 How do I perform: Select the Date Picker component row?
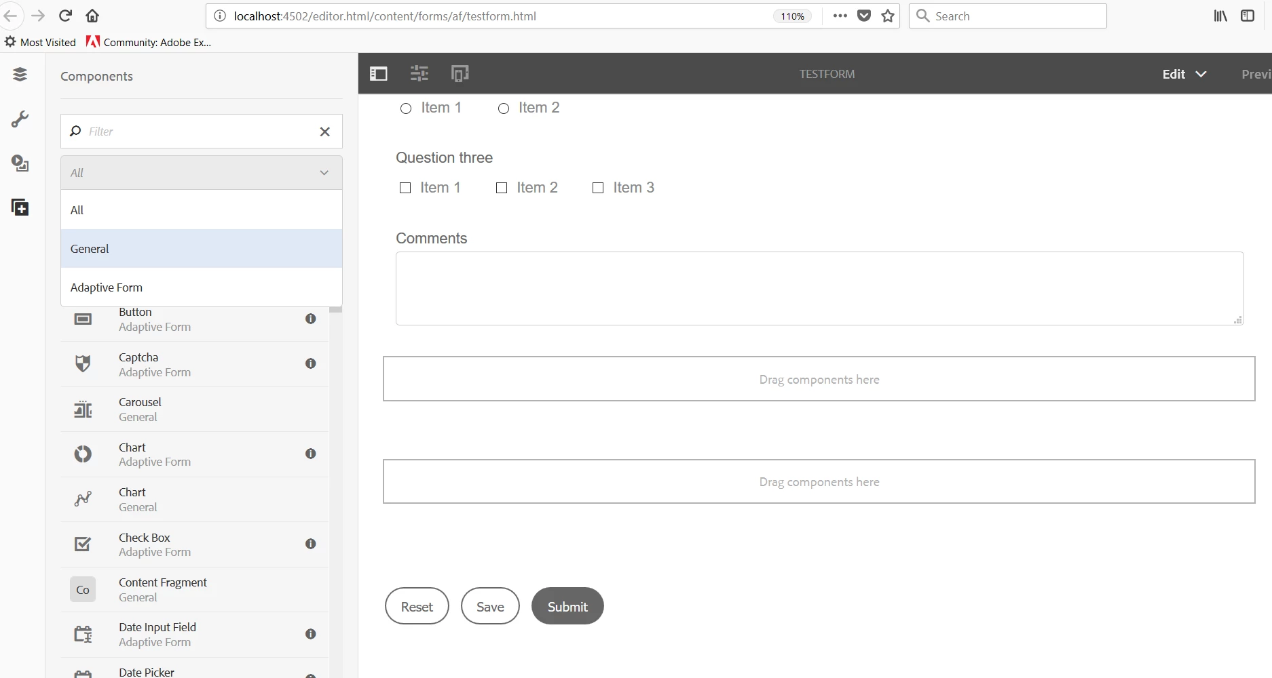[195, 669]
